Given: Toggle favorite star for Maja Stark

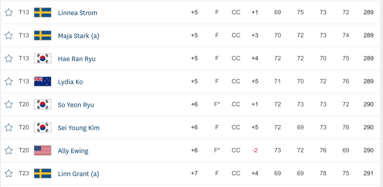Looking at the screenshot, I should point(9,36).
